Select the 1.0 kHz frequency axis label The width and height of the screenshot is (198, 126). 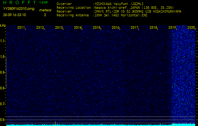pyautogui.click(x=3, y=57)
